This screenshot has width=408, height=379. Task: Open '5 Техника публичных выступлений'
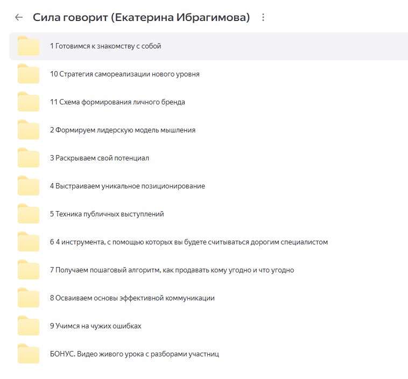(107, 214)
